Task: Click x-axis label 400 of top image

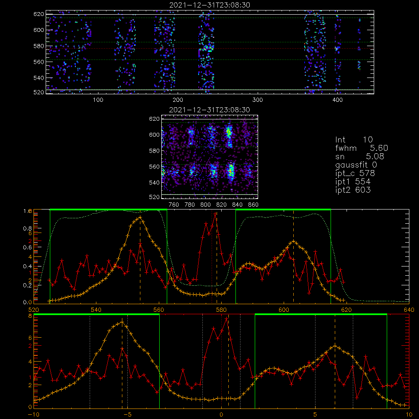Action: tap(337, 100)
